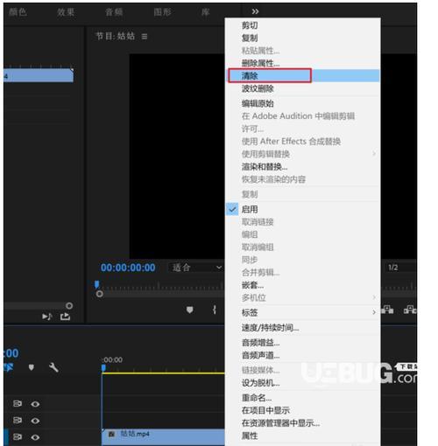The width and height of the screenshot is (438, 446).
Task: Click the wrench timeline display settings icon
Action: (53, 367)
